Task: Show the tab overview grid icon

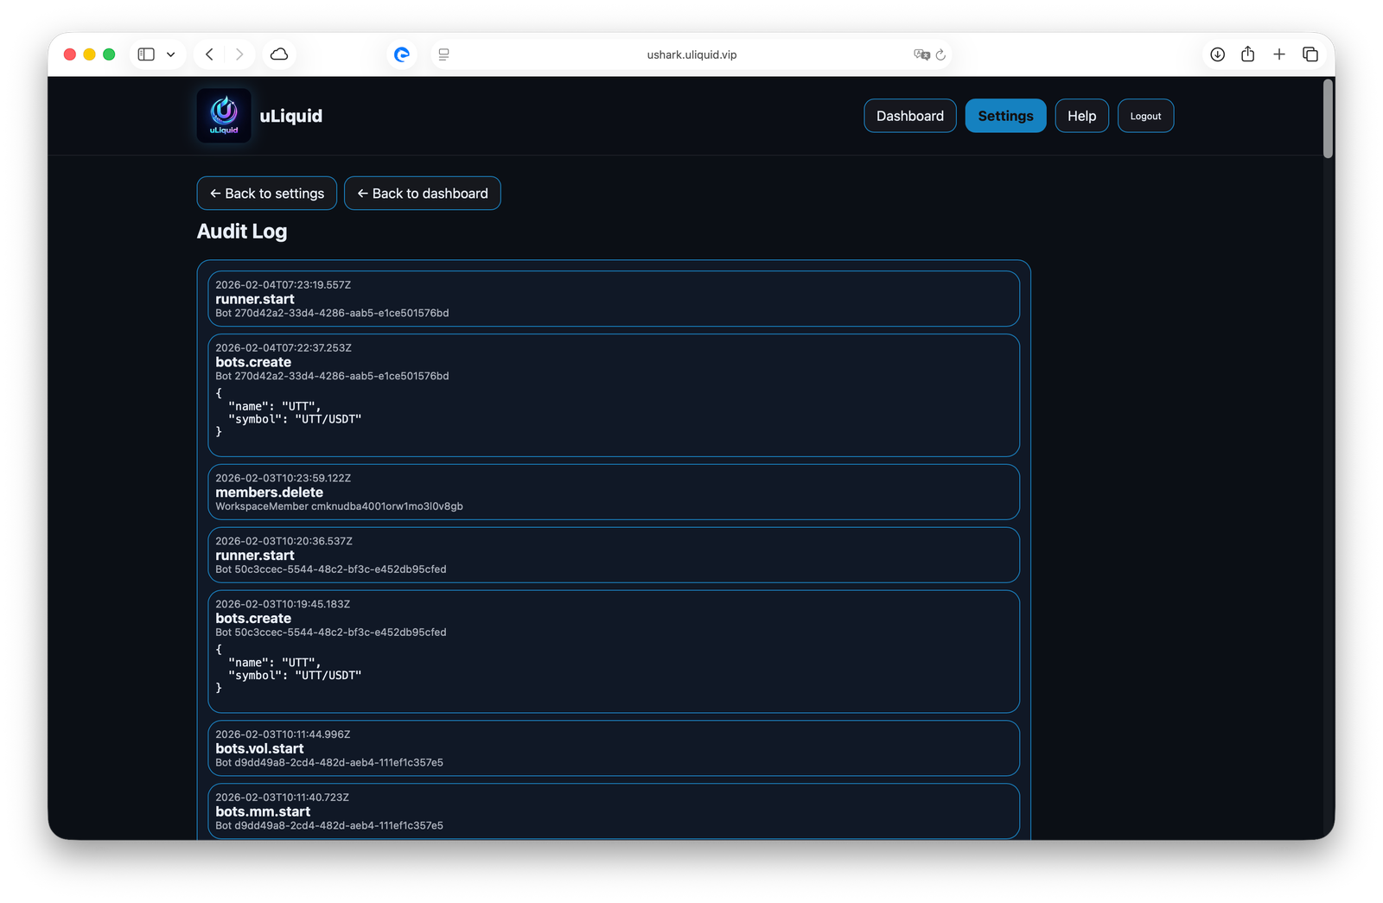Action: [x=1310, y=54]
